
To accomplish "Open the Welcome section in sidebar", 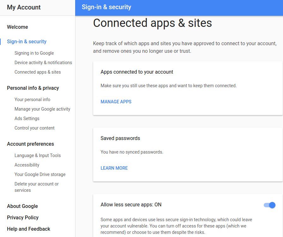I will click(17, 27).
